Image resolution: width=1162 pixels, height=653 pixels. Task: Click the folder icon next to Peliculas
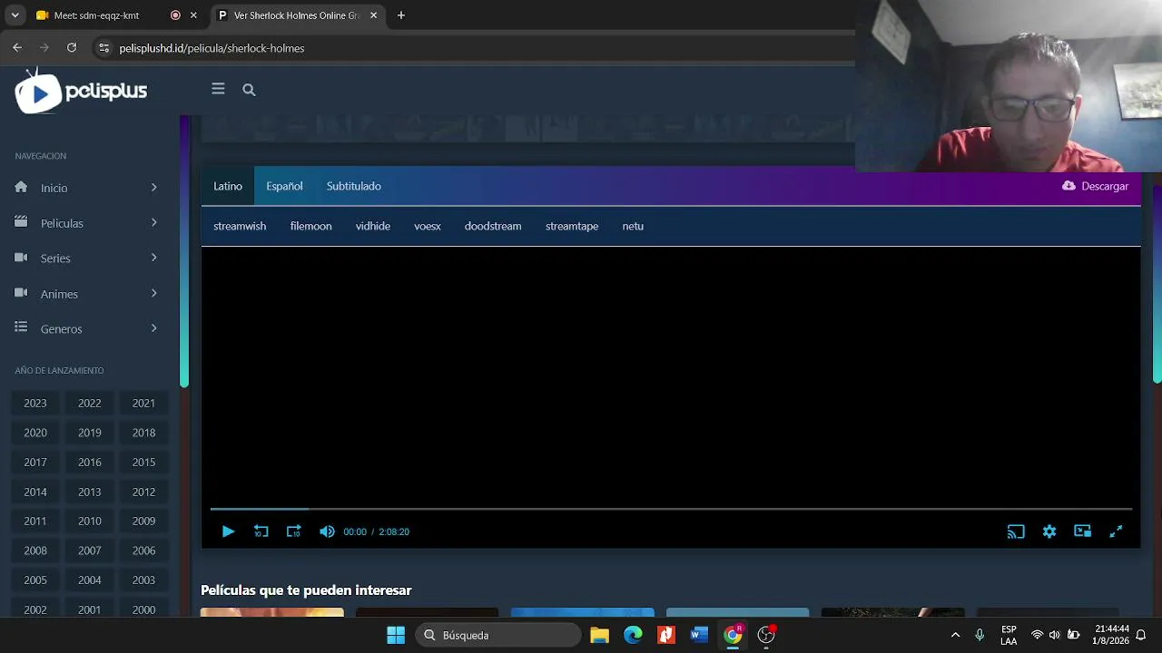(22, 222)
